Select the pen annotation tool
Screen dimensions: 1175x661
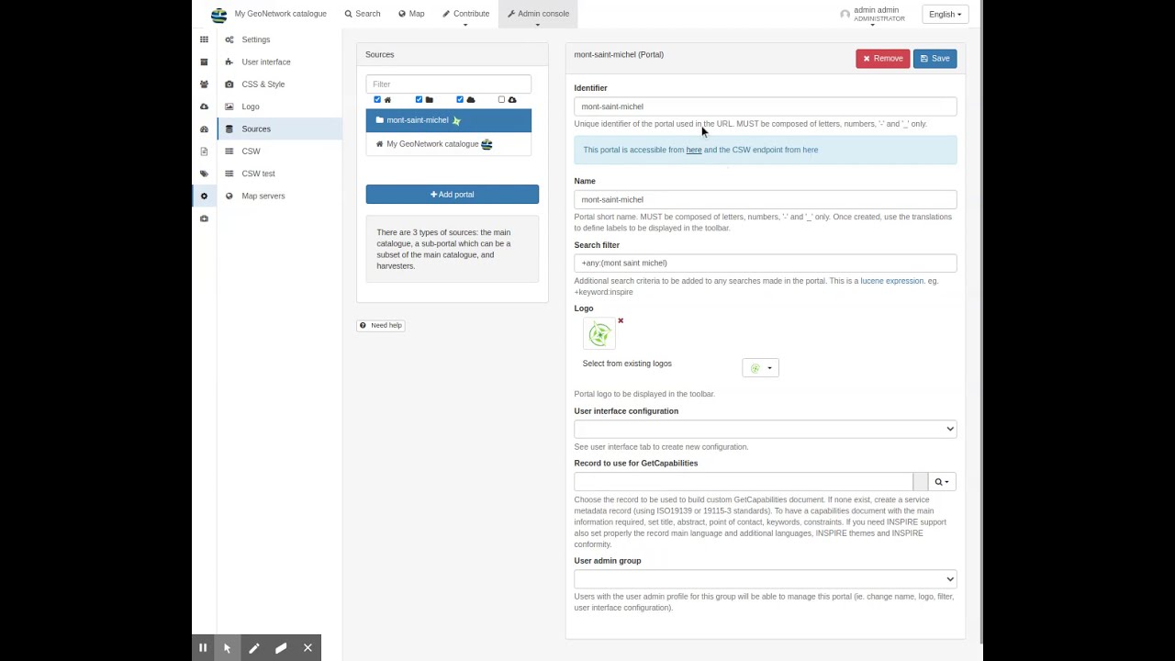coord(254,647)
